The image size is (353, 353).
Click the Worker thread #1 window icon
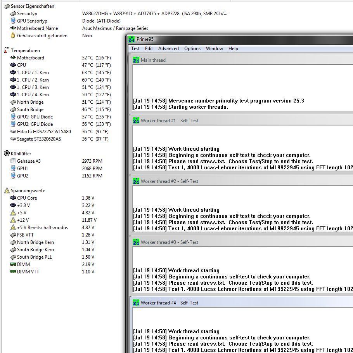point(136,121)
